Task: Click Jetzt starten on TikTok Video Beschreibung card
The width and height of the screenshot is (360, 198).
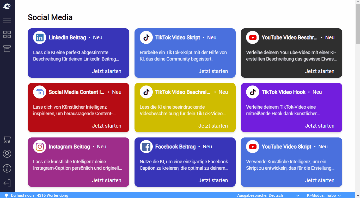Action: coord(213,126)
